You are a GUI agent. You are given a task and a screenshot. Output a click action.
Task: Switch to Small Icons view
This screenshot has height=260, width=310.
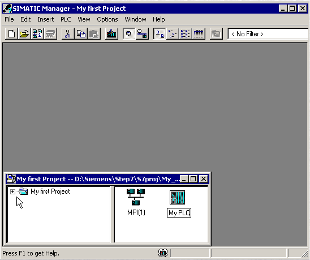[173, 34]
